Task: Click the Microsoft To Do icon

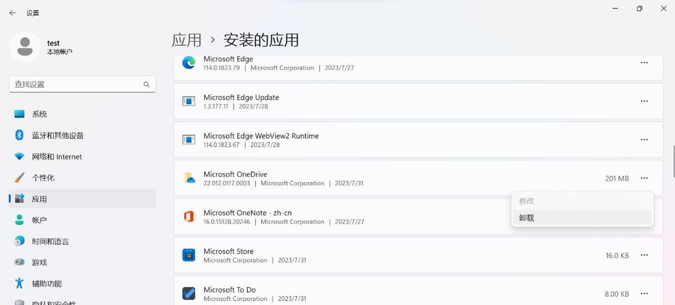Action: pos(188,293)
